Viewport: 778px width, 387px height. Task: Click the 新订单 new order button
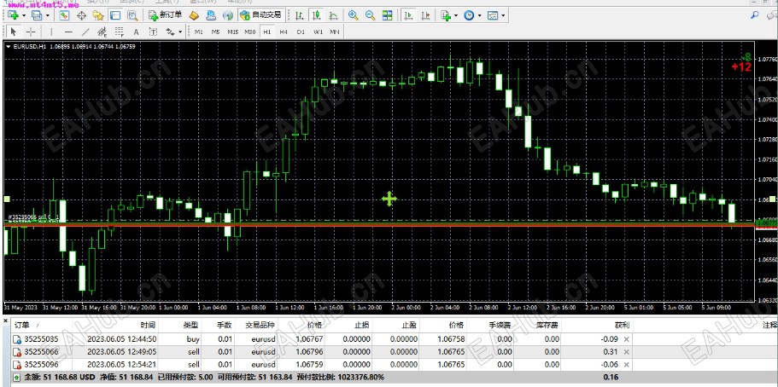tap(166, 15)
